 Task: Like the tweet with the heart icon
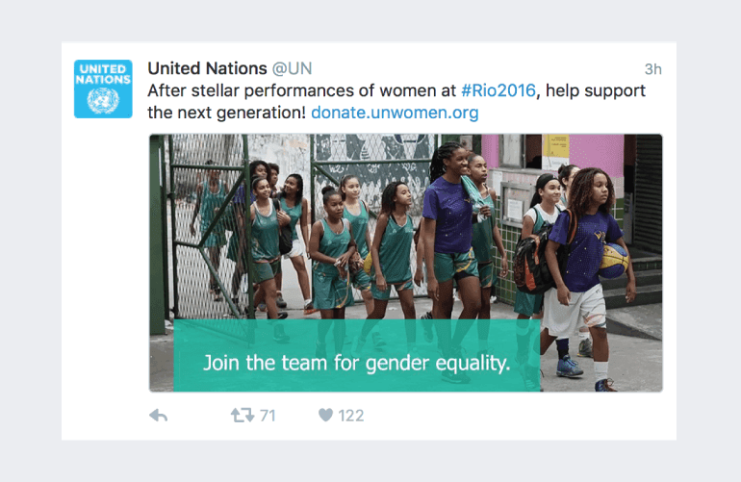click(325, 416)
